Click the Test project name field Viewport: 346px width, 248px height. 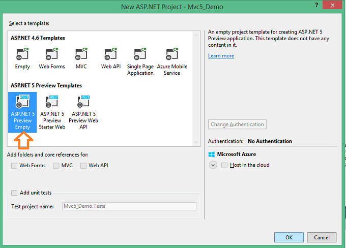pyautogui.click(x=129, y=206)
